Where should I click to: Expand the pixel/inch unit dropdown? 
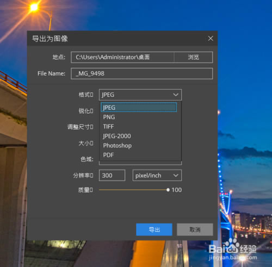tap(157, 175)
